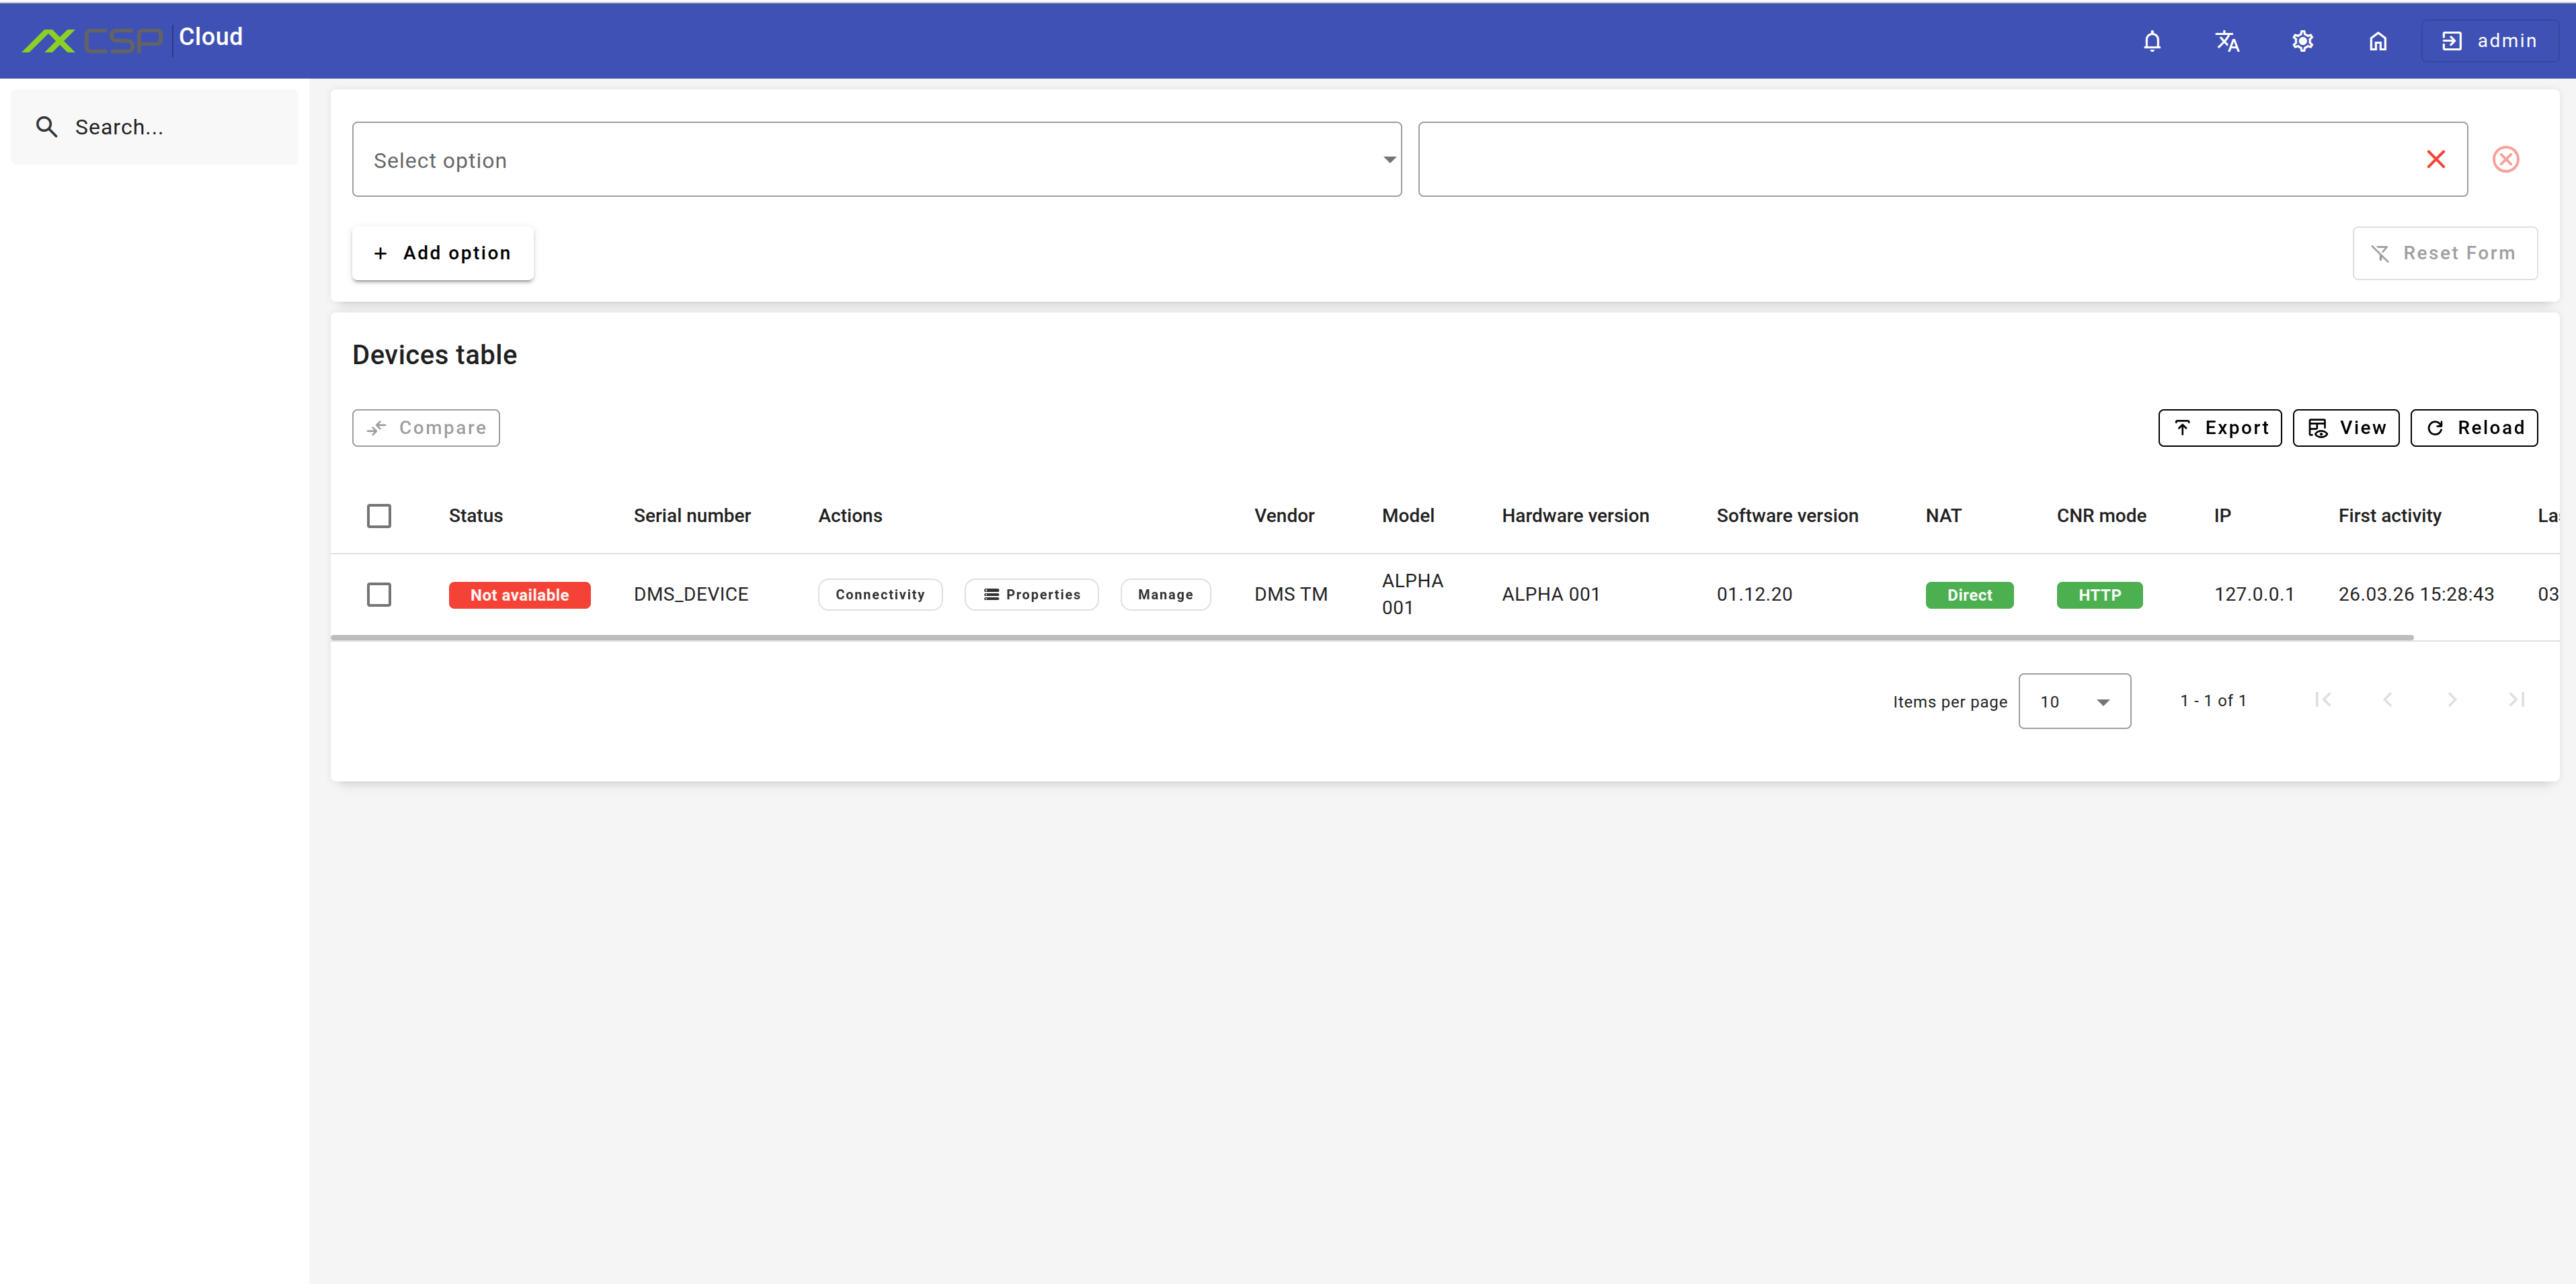
Task: Open the notifications bell
Action: pyautogui.click(x=2152, y=41)
